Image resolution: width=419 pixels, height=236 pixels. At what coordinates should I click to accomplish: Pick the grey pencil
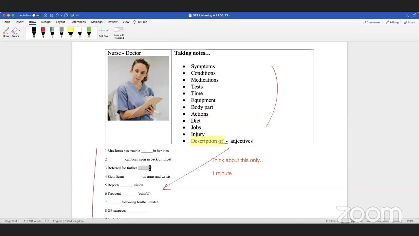click(62, 32)
